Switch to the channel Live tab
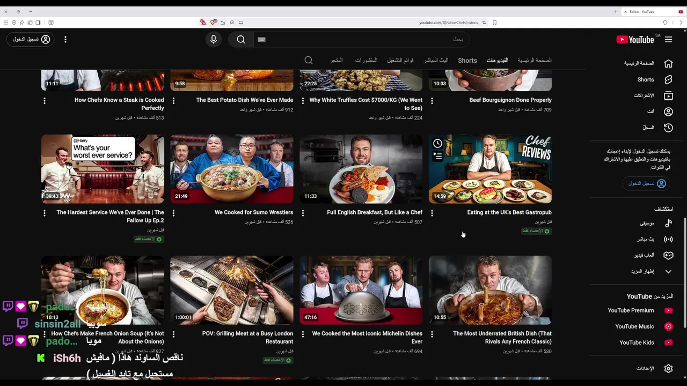Screen dimensions: 687x386 tap(436, 60)
